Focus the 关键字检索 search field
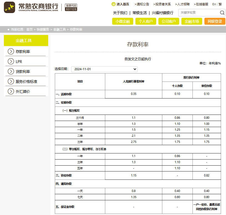This screenshot has width=226, height=215. pos(199,13)
